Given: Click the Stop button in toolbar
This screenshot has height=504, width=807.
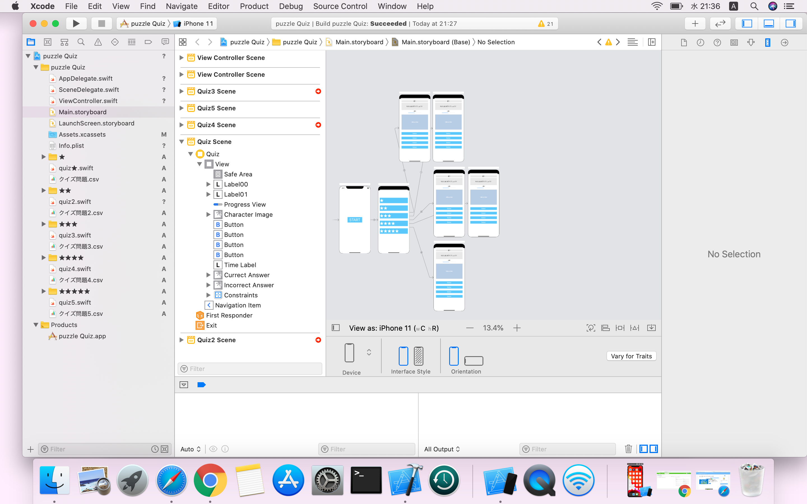Looking at the screenshot, I should click(102, 23).
